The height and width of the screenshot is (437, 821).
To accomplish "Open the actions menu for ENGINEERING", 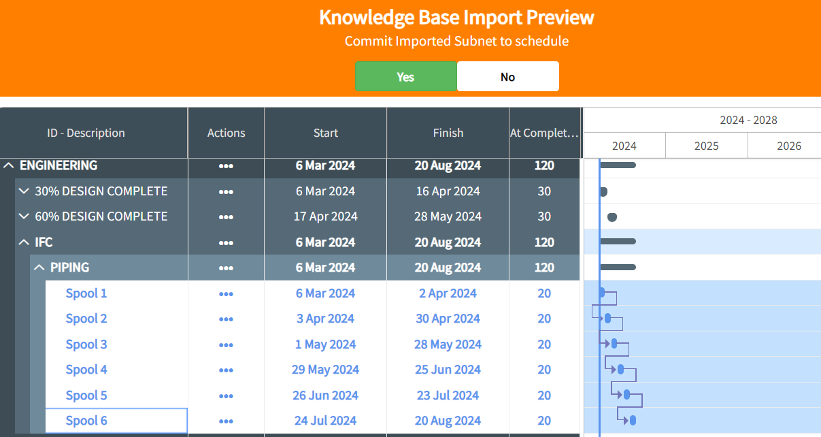I will [226, 165].
